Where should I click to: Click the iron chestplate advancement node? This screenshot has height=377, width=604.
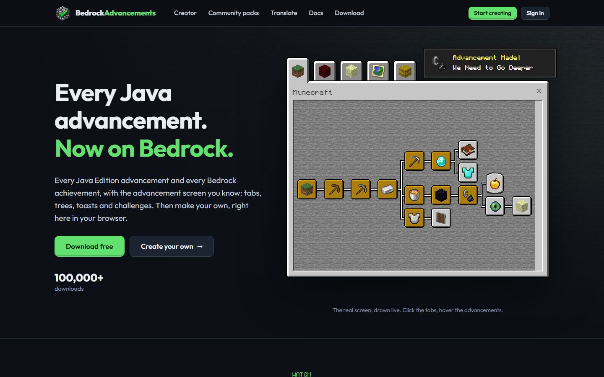click(x=414, y=218)
